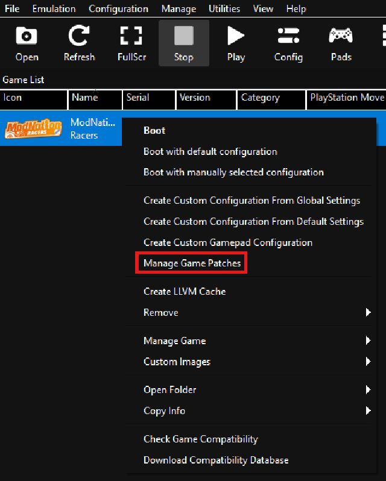Viewport: 386px width, 481px height.
Task: Sort by the Category column header
Action: tap(260, 98)
